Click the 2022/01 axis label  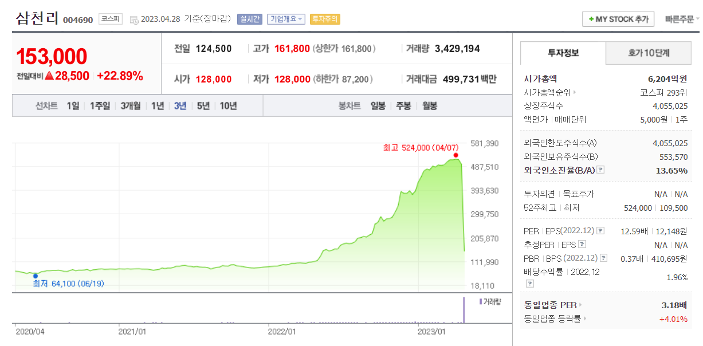[282, 331]
